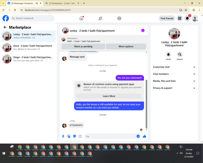Open Diego conversation in the list
The image size is (203, 163).
(x=28, y=59)
